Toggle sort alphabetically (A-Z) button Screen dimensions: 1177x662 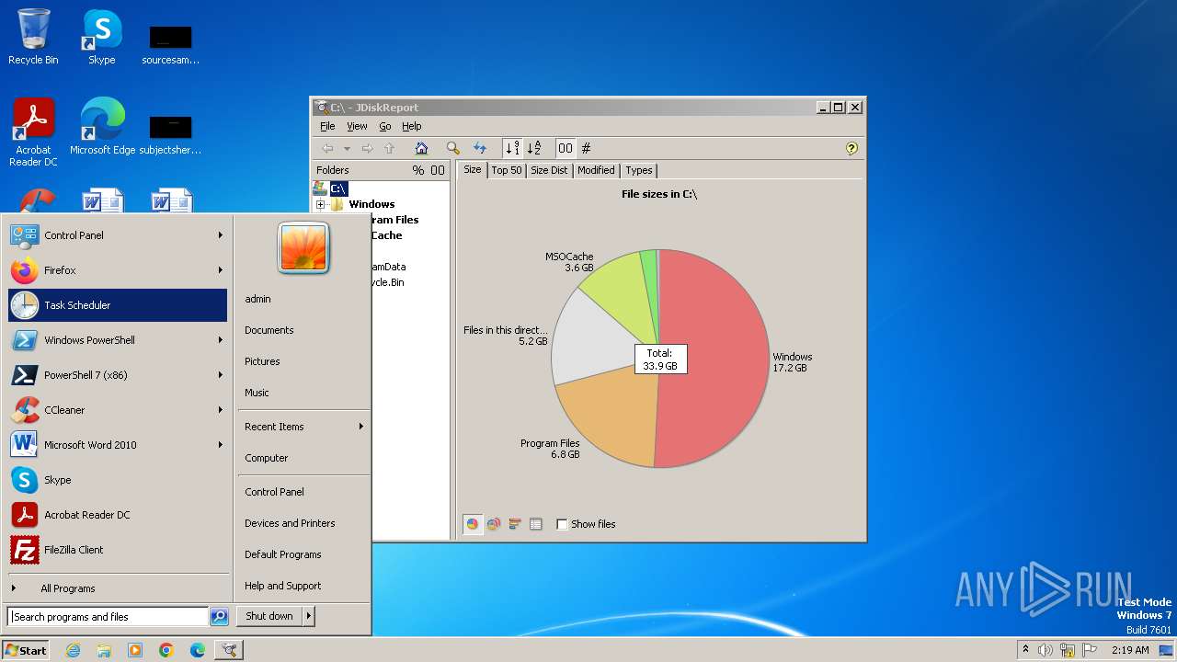tap(534, 148)
